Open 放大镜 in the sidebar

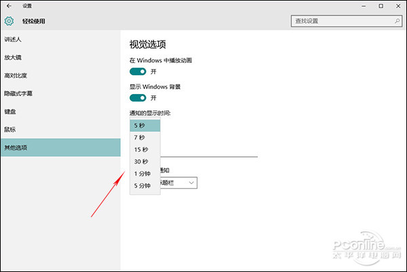pos(60,58)
